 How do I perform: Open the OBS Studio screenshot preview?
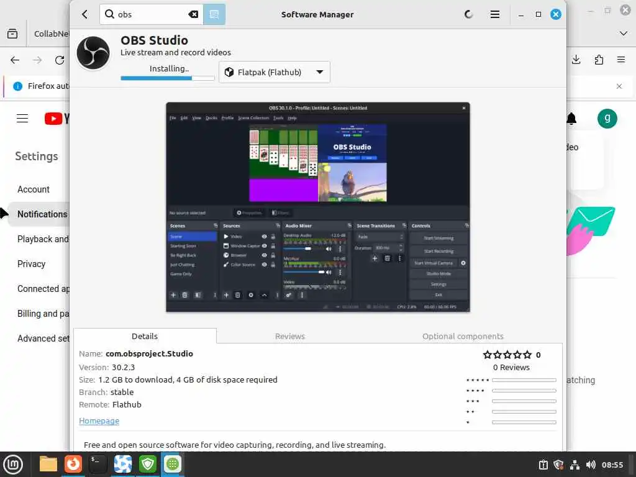(318, 207)
